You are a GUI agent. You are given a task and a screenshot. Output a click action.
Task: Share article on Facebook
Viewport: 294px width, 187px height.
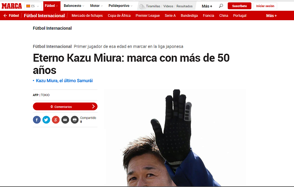point(37,120)
